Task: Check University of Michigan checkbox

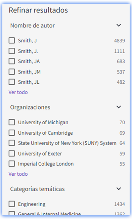Action: tap(12, 122)
